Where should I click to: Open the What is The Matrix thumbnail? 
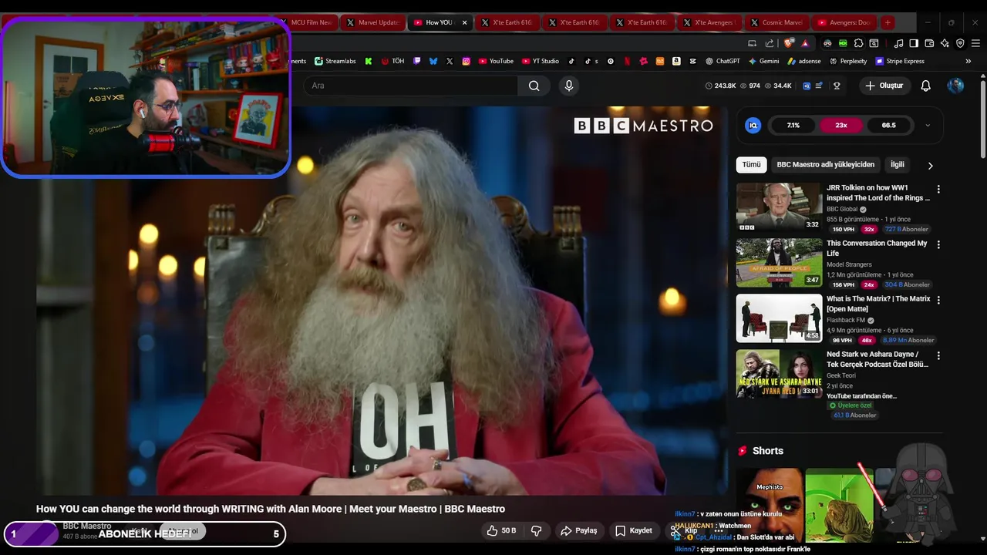779,318
